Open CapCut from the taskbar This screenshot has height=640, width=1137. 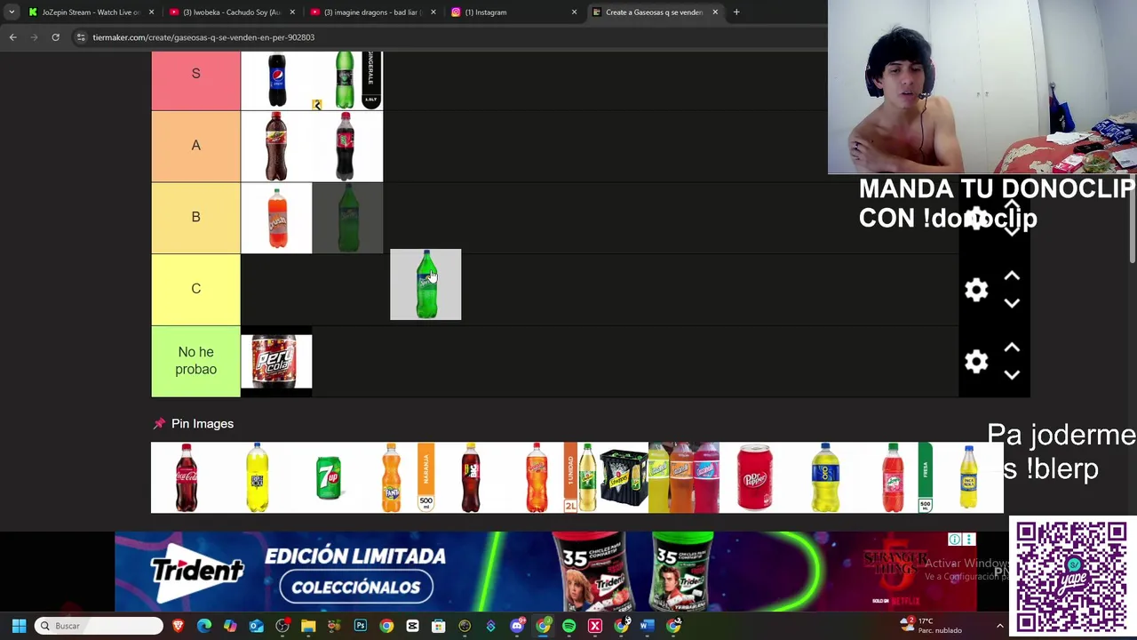(x=412, y=626)
